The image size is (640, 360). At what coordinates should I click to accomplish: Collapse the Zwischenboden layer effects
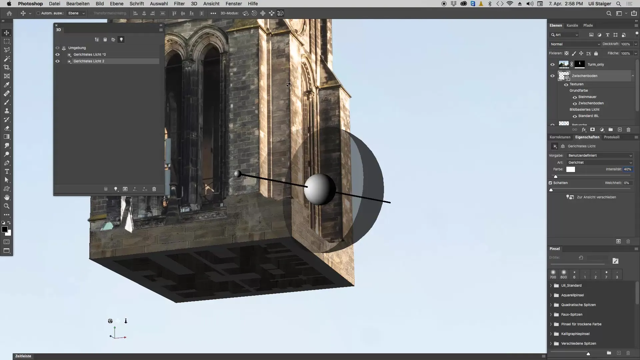coord(632,76)
